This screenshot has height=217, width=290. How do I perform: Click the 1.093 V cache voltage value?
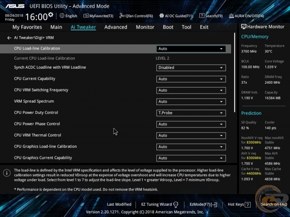pos(247,179)
